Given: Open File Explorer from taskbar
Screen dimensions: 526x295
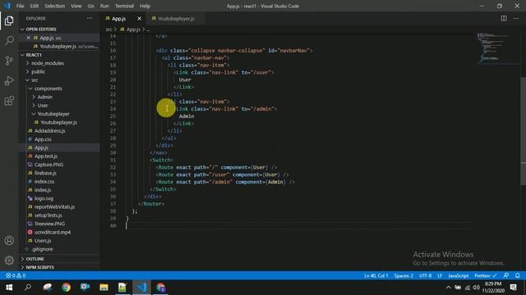Looking at the screenshot, I should coord(104,288).
